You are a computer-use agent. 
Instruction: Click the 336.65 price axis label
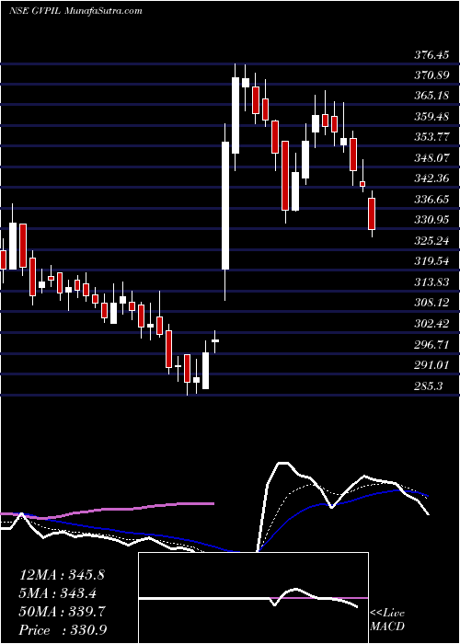431,200
